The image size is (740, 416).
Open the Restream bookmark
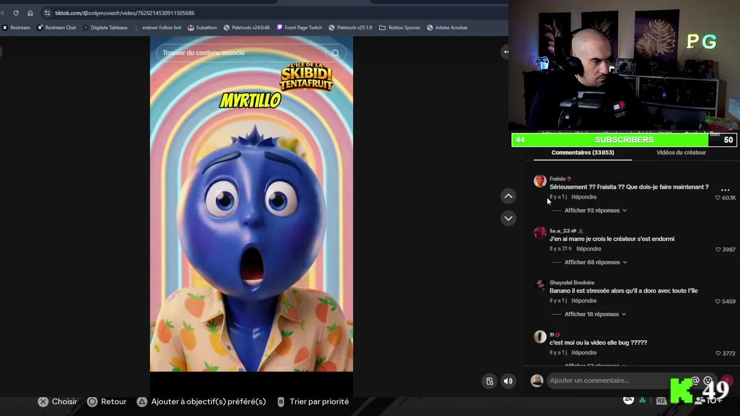tap(16, 27)
